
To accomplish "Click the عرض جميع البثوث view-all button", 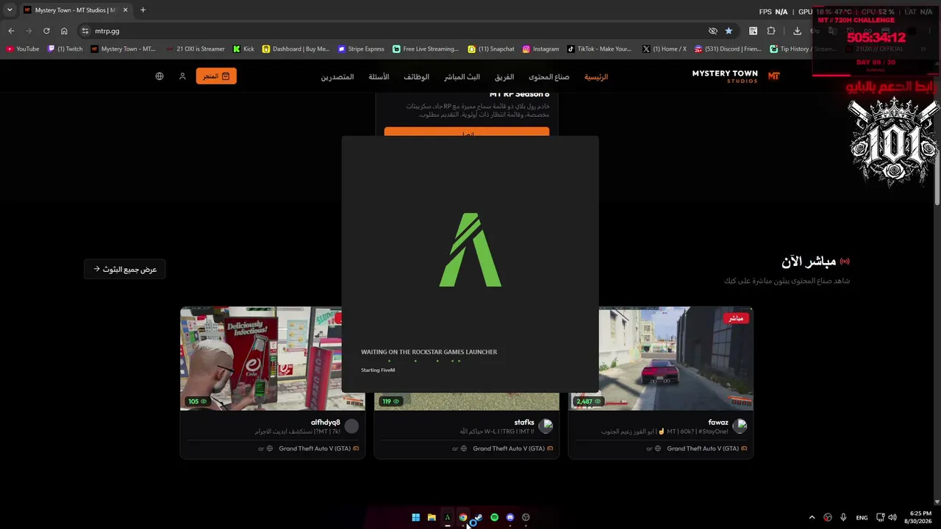I will [125, 269].
